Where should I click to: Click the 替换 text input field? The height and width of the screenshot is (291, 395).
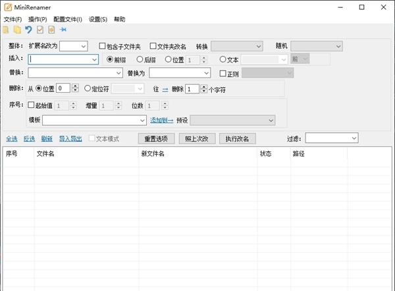pyautogui.click(x=71, y=73)
